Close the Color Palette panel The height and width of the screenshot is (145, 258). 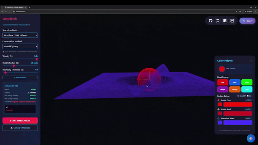251,61
